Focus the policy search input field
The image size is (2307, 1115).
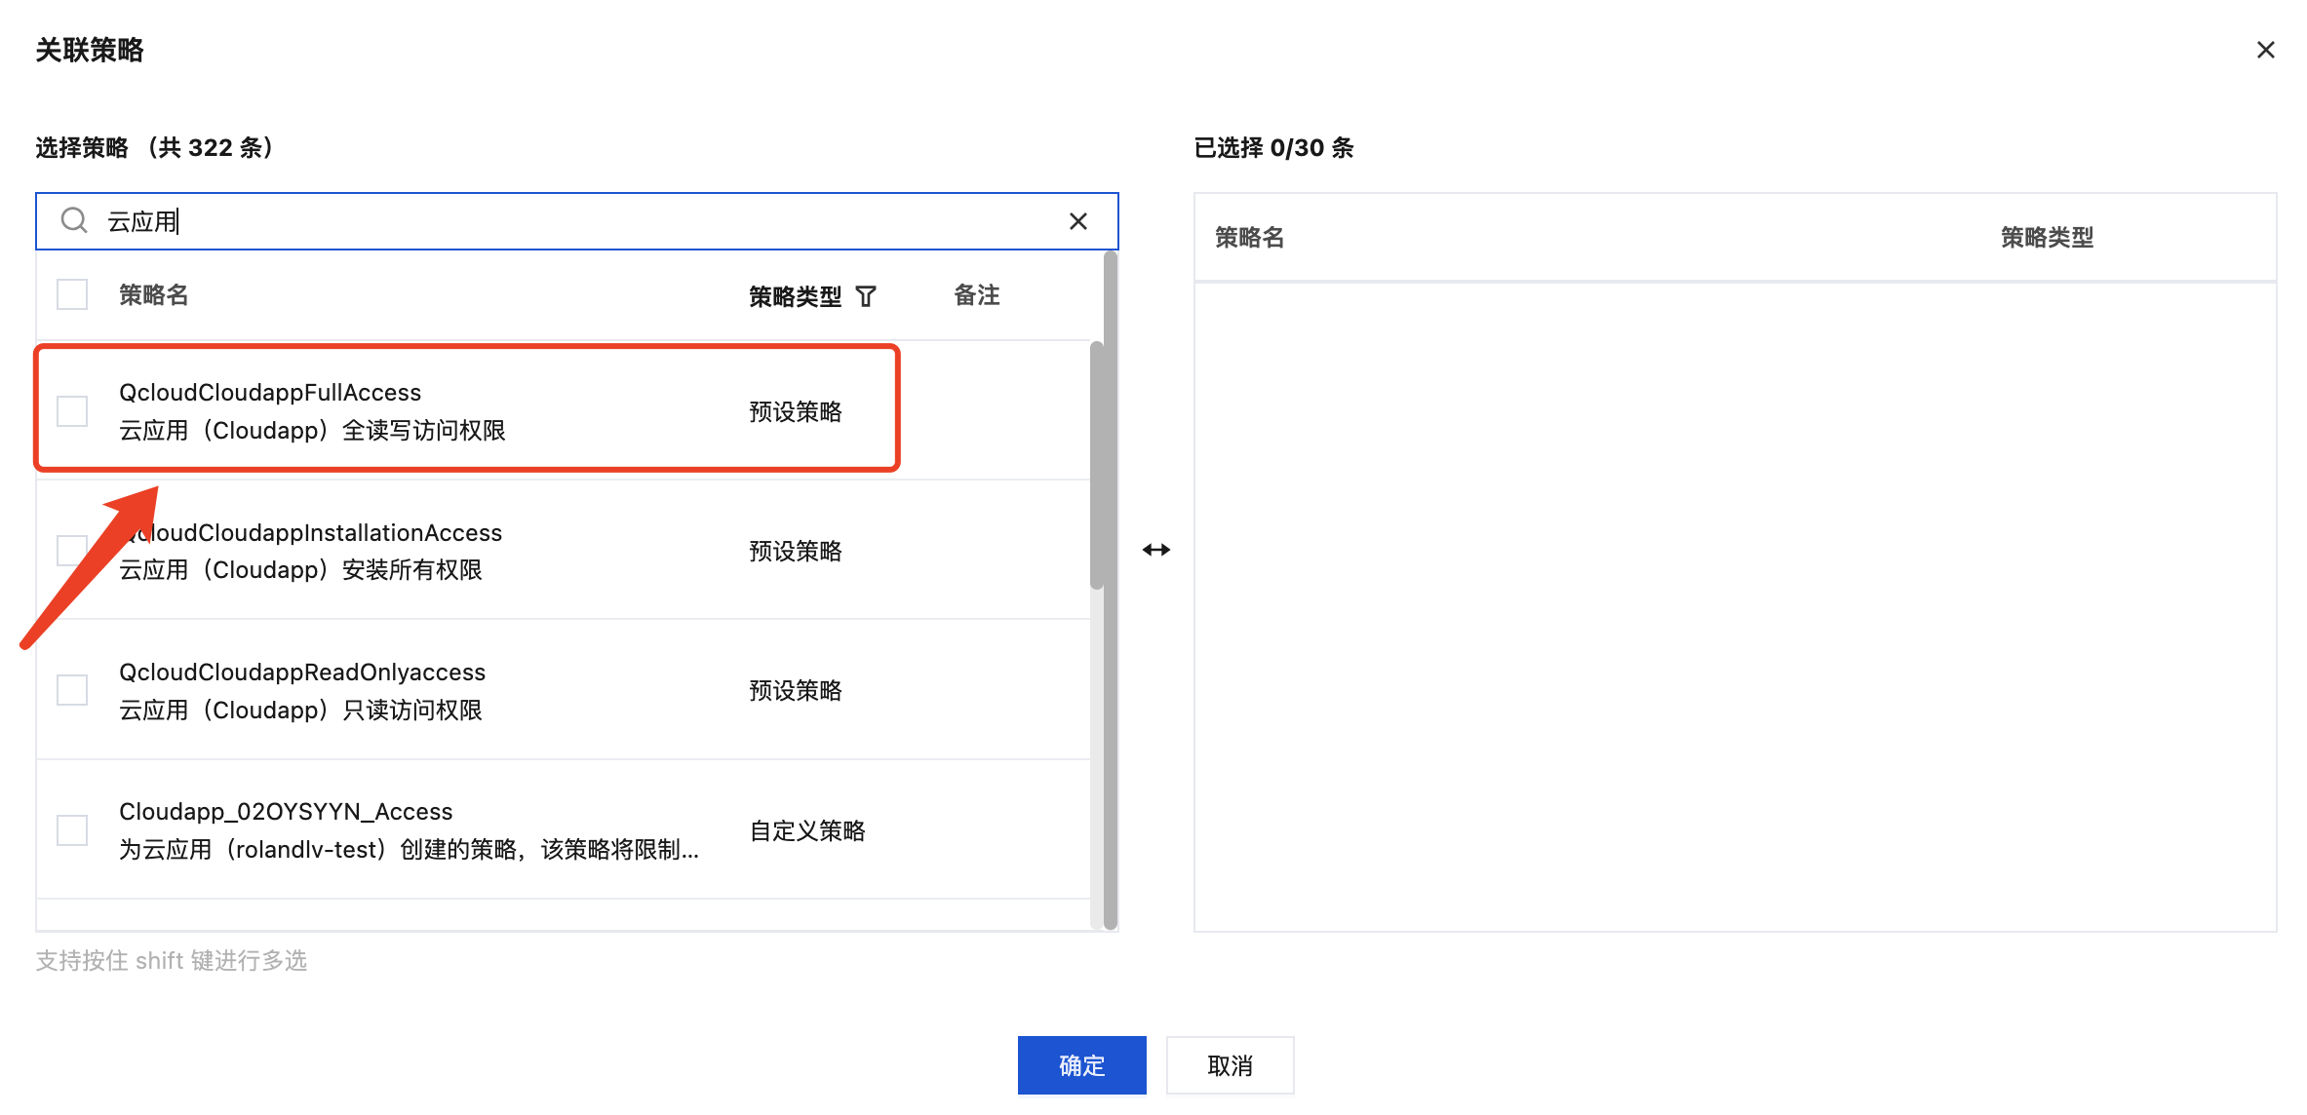[x=585, y=221]
